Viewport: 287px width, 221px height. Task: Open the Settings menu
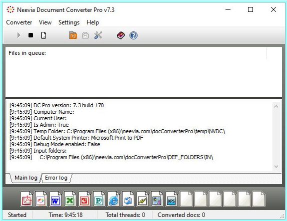tap(69, 22)
